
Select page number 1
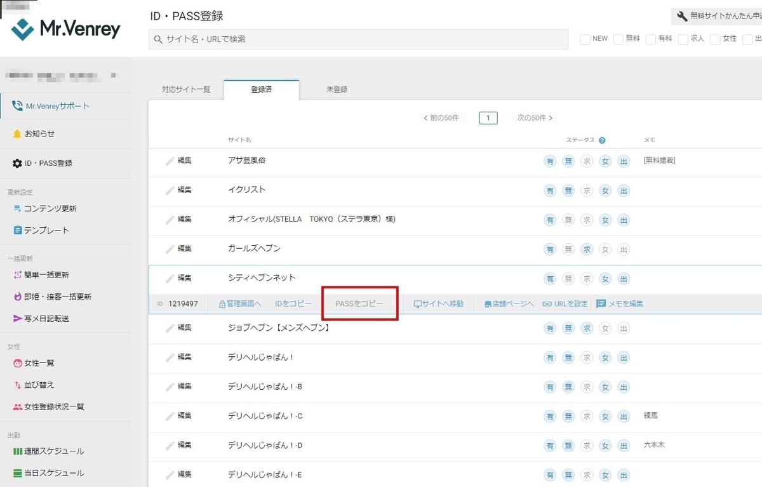[488, 117]
